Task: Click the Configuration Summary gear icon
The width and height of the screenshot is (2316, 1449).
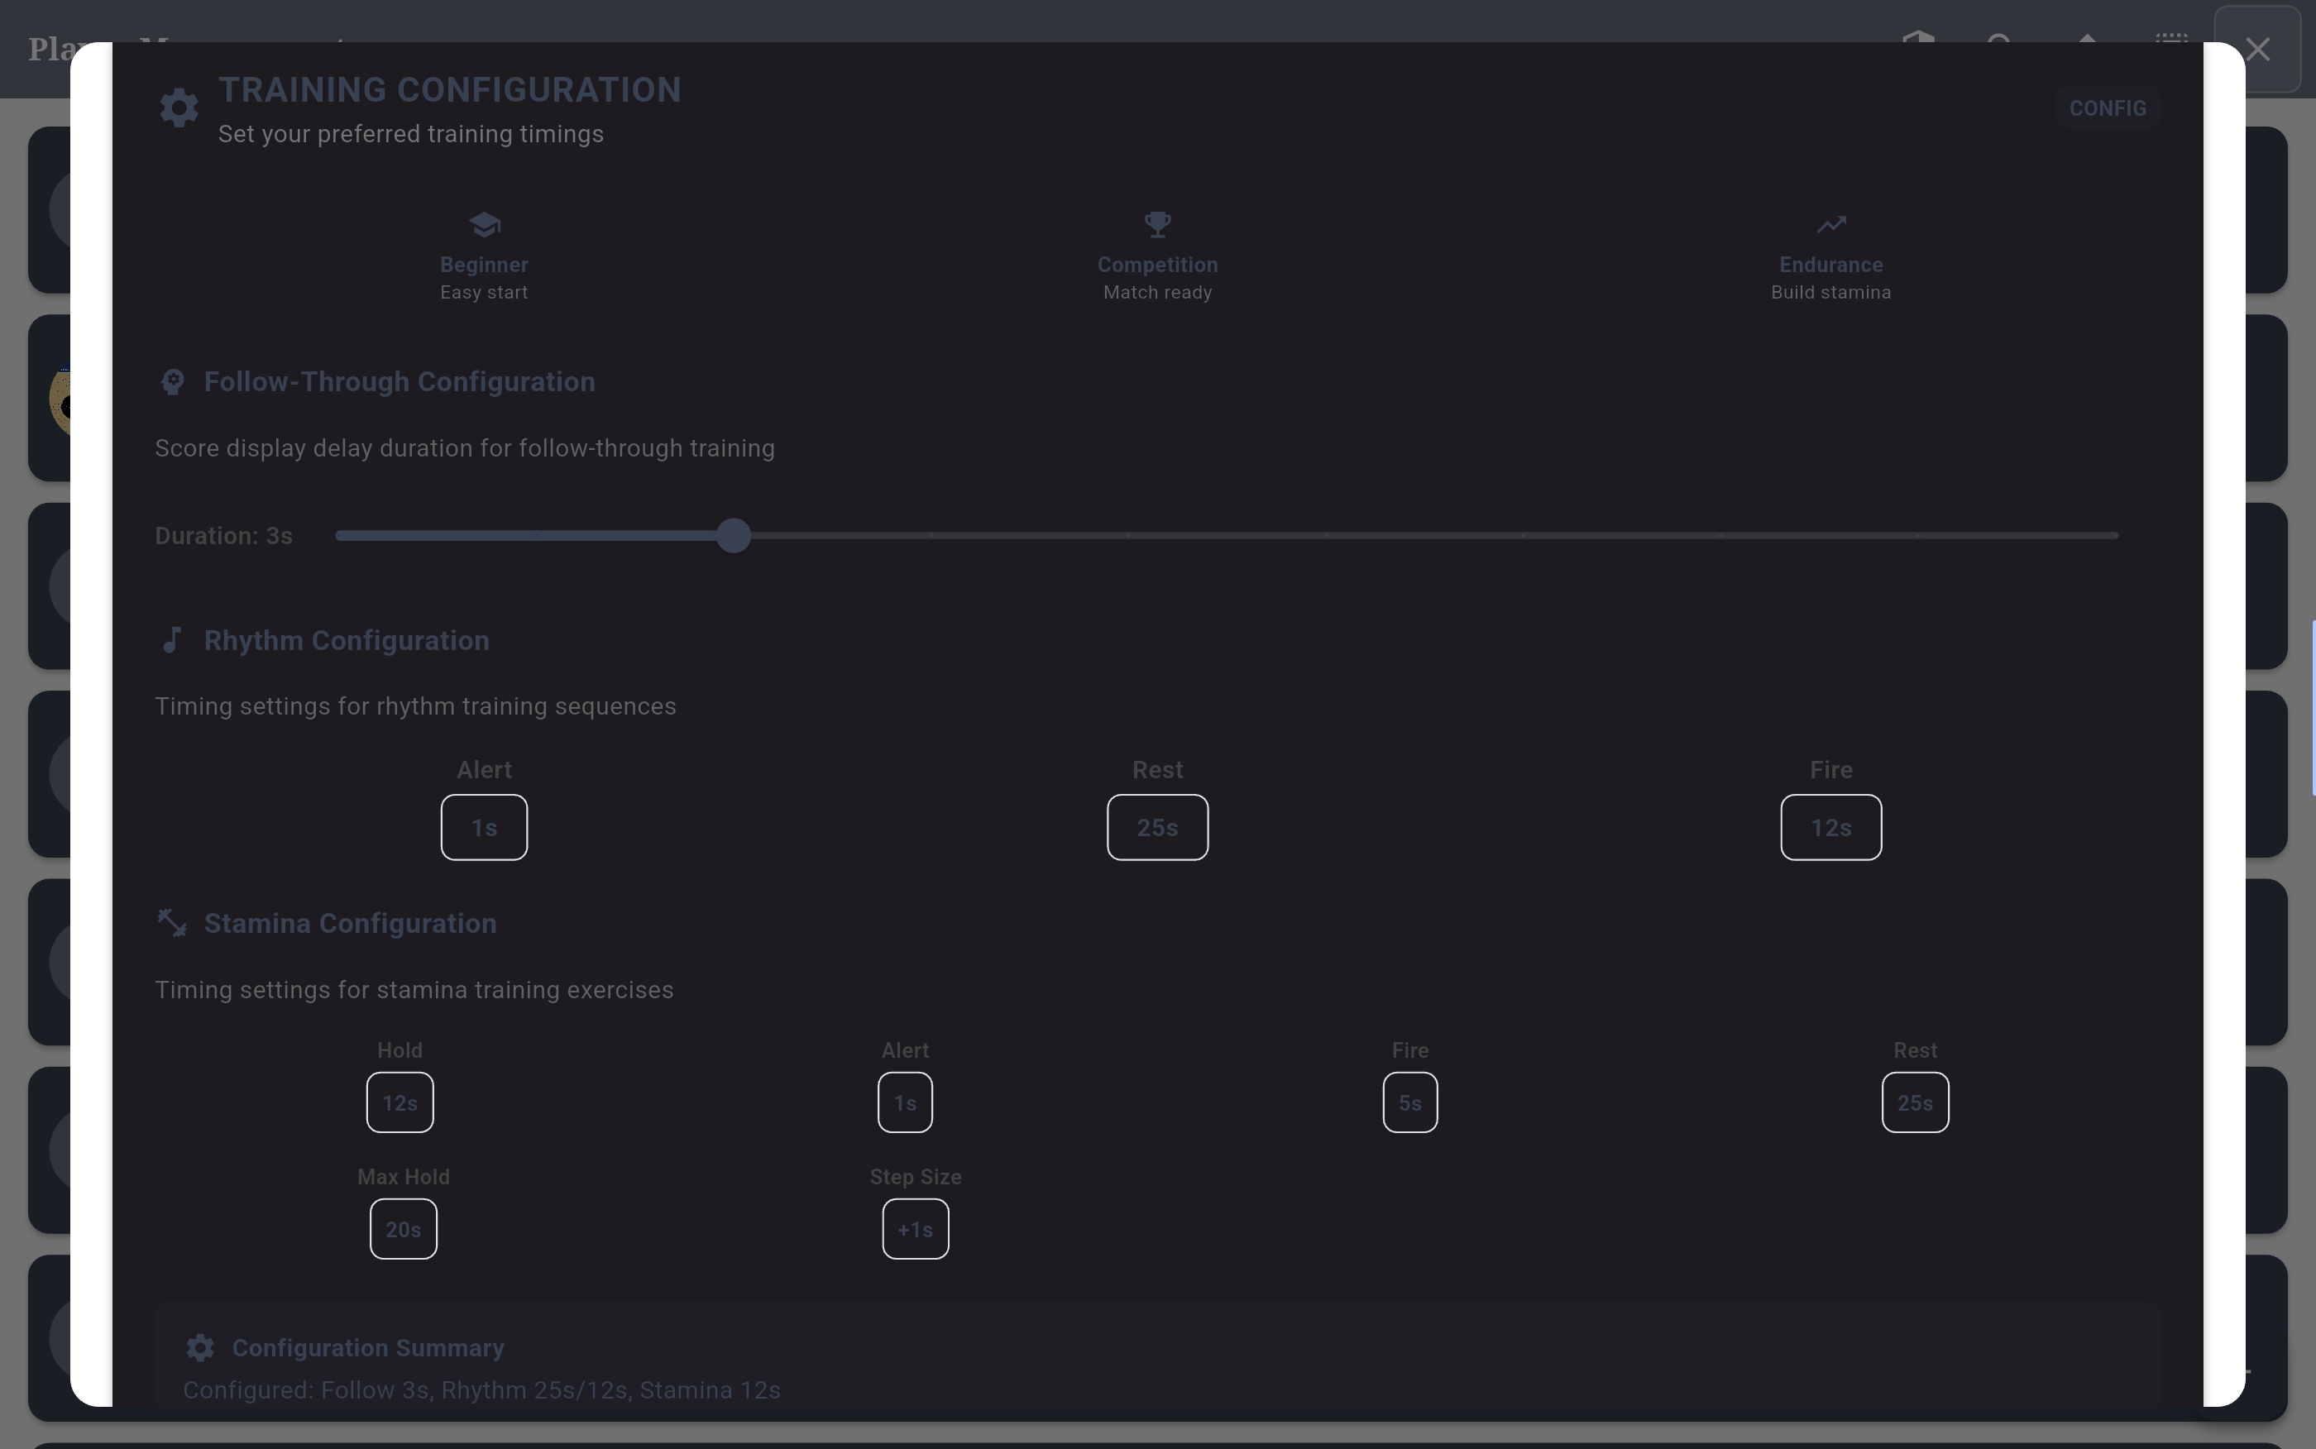Action: click(x=200, y=1348)
